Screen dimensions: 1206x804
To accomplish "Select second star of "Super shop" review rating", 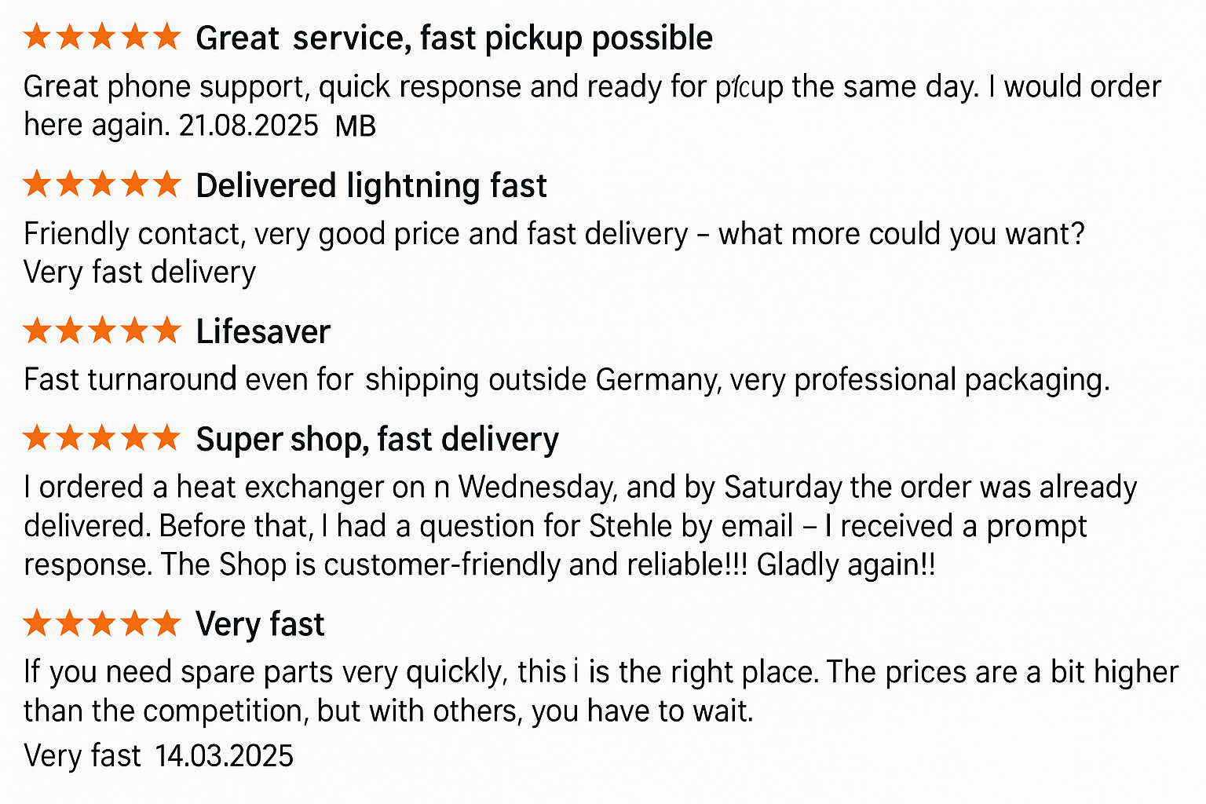I will [69, 438].
